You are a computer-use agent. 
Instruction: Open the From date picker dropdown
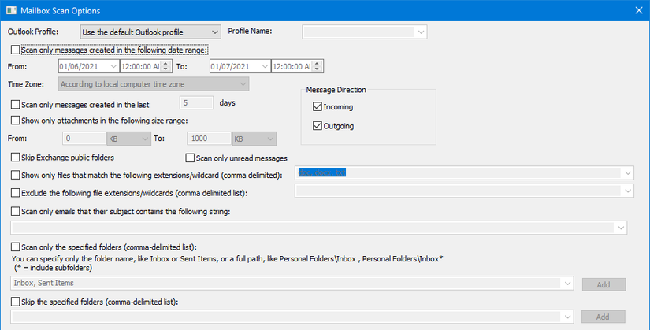tap(113, 66)
